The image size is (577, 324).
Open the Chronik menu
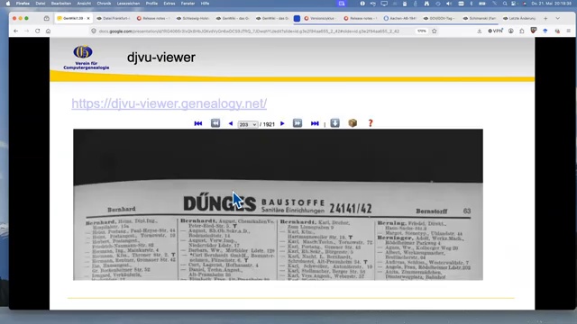point(104,4)
